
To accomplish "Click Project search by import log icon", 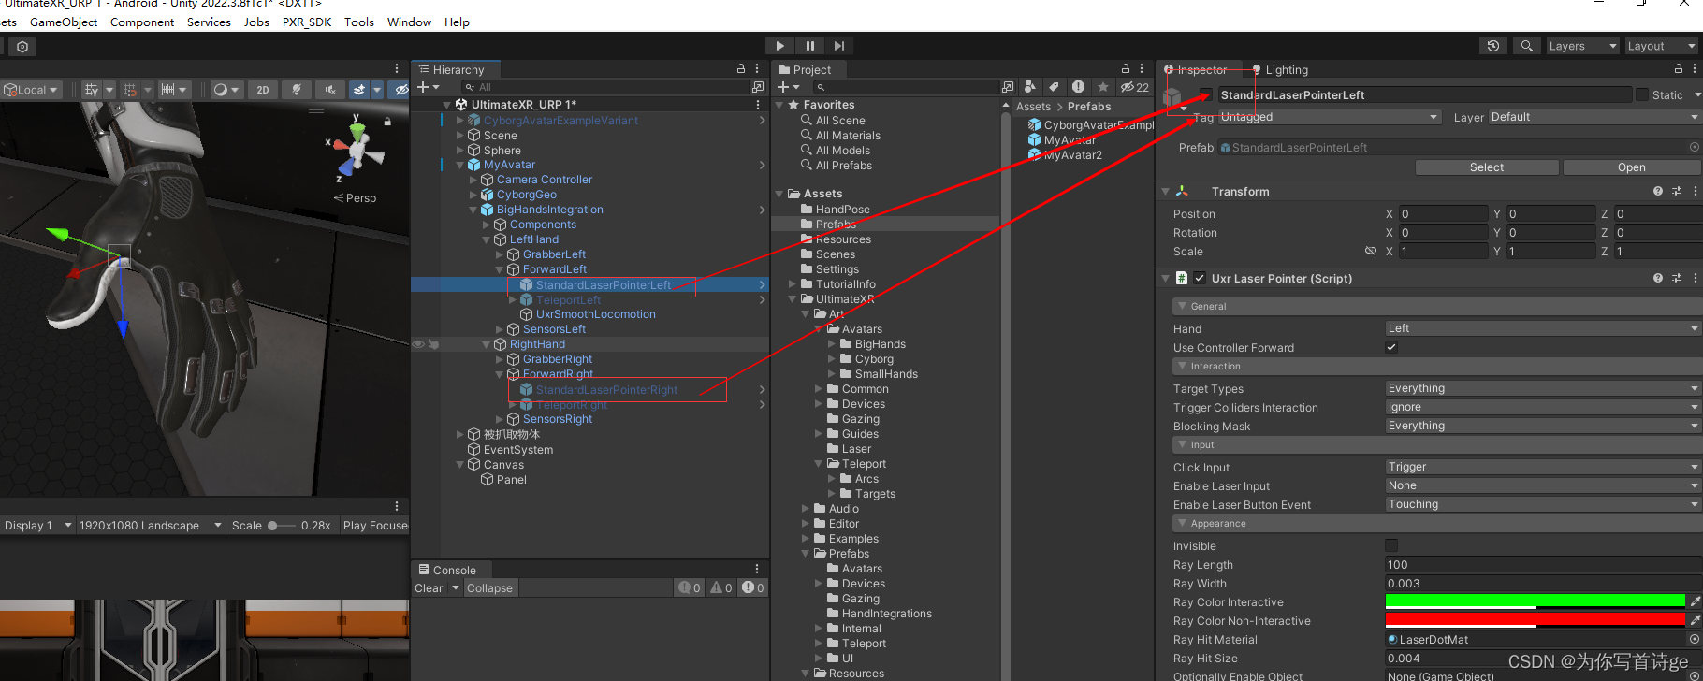I will 1078,87.
